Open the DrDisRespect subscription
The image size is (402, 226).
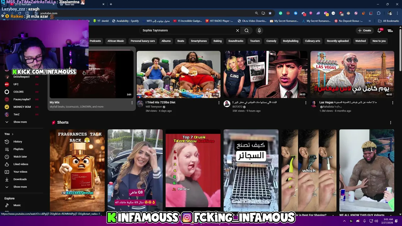pos(21,77)
